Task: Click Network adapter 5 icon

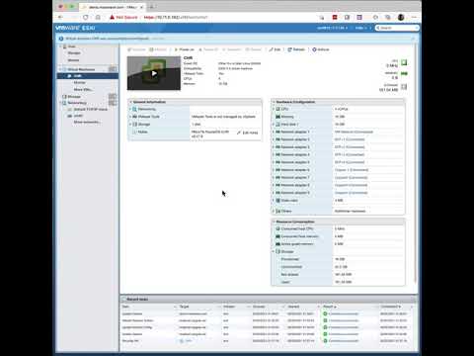Action: tap(277, 162)
